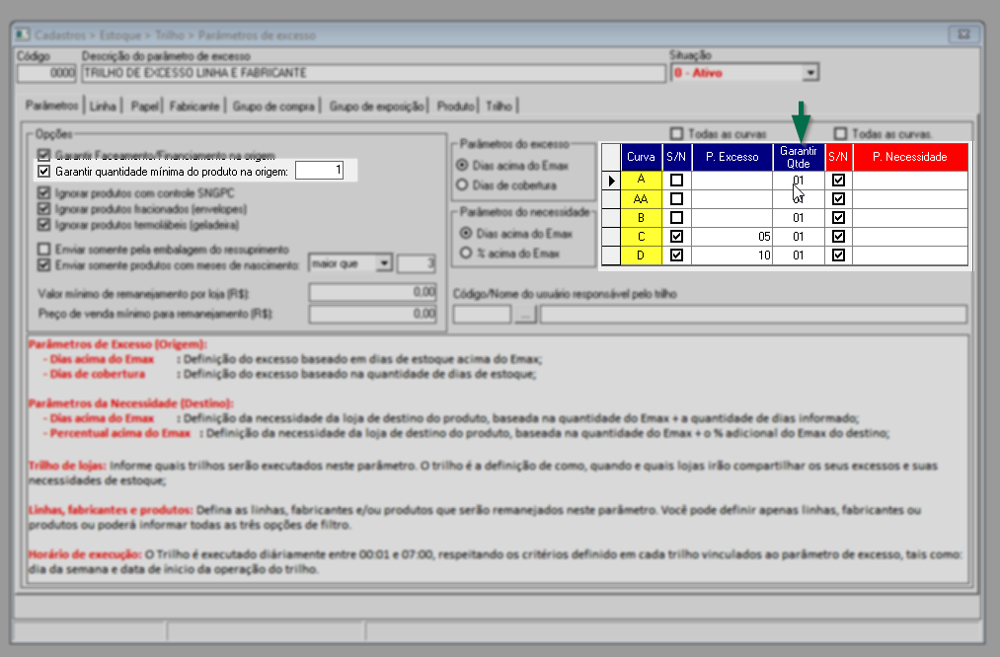Uncheck excesso S/N checkbox for curve D

[676, 255]
